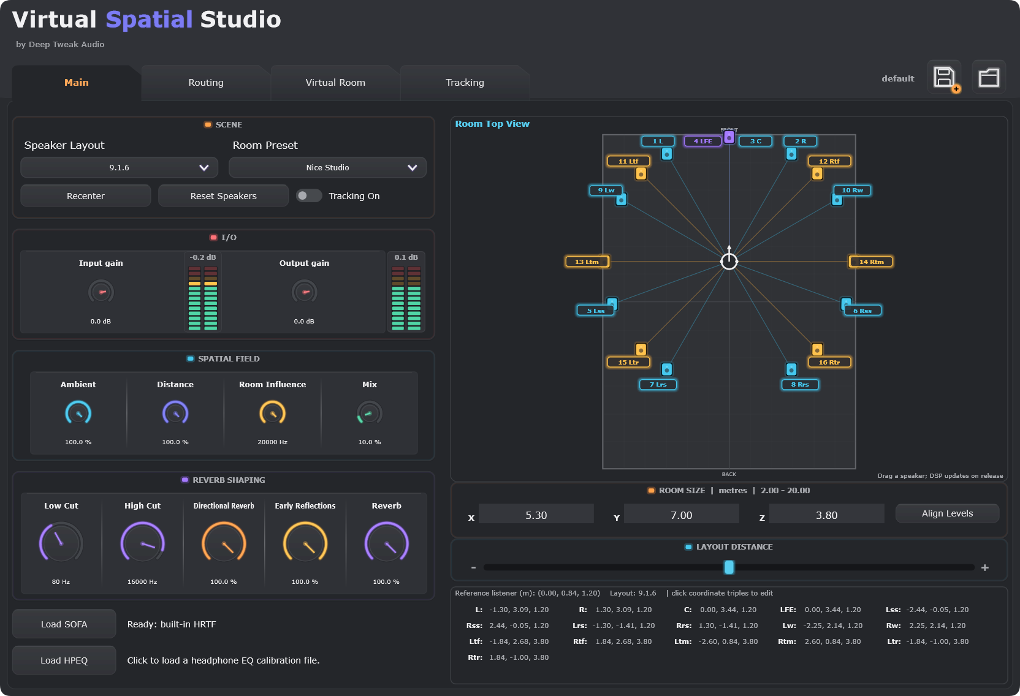Click the Room Influence knob
Screen dimensions: 1020x696
273,413
